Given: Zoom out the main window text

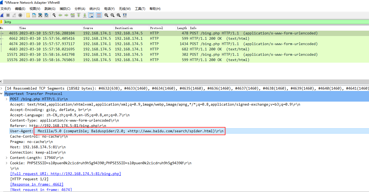Looking at the screenshot, I should tap(113, 15).
